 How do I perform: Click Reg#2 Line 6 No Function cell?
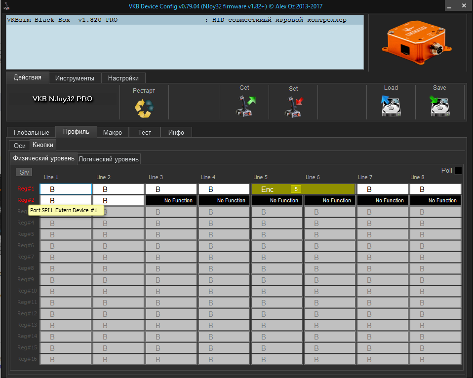click(330, 200)
